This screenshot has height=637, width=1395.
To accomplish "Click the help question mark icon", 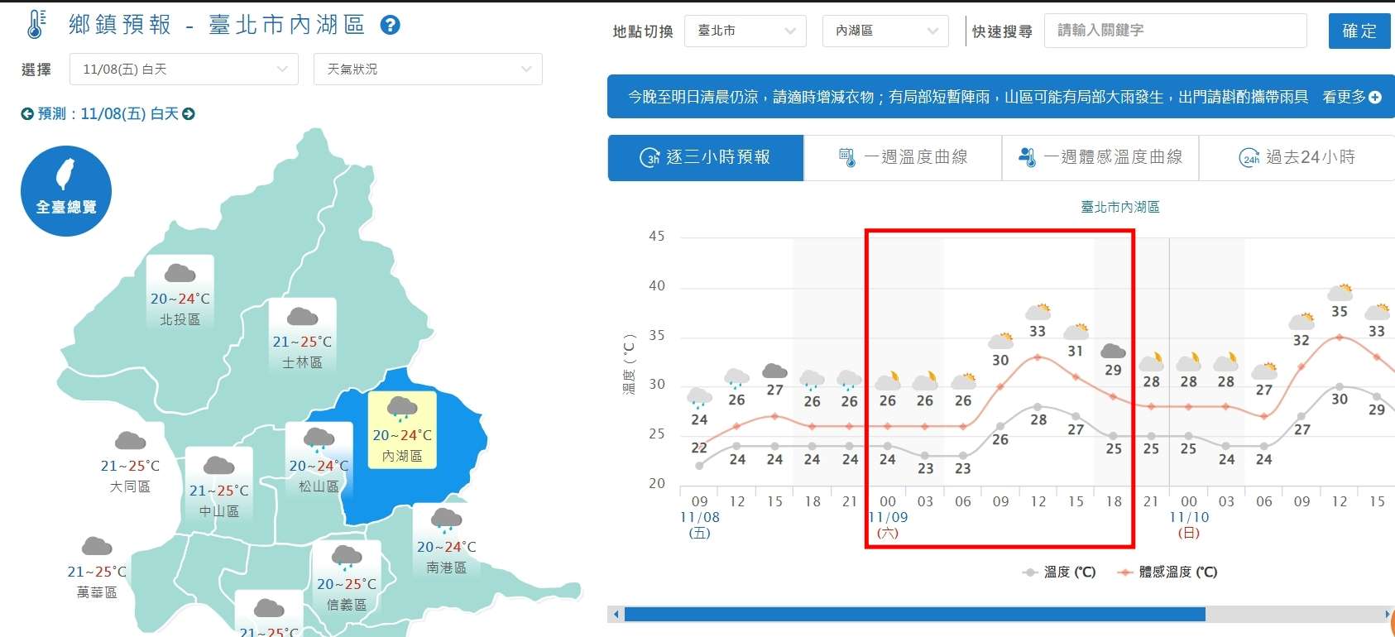I will [x=390, y=25].
